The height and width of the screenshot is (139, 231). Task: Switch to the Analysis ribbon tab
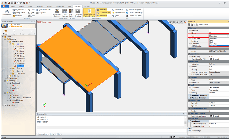(x=40, y=6)
